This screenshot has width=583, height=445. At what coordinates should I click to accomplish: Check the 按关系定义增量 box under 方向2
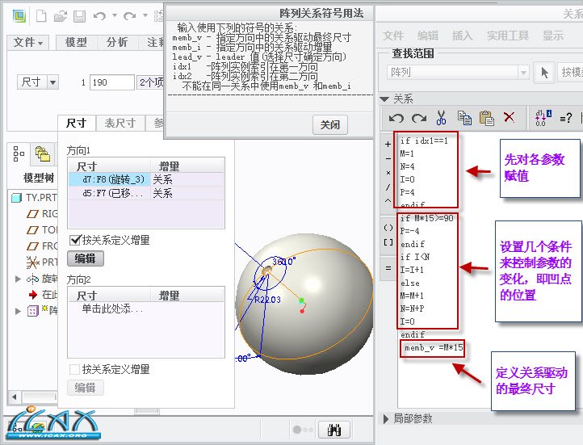(75, 369)
